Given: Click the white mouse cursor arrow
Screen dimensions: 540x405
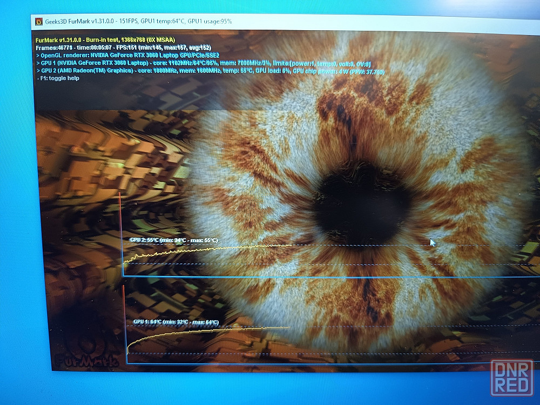Looking at the screenshot, I should (x=432, y=242).
